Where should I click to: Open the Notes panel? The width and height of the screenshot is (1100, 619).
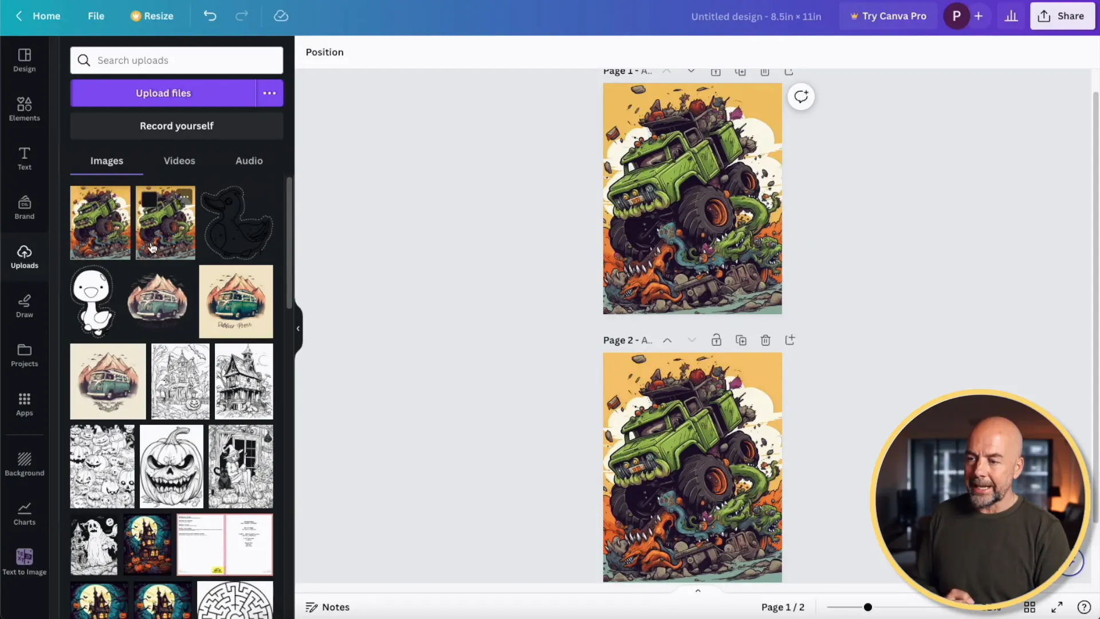[328, 607]
